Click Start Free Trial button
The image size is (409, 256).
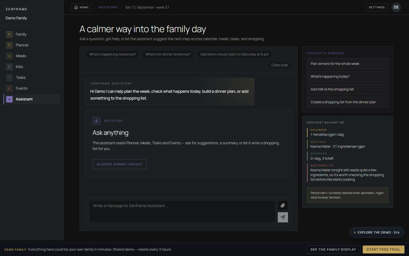383,249
